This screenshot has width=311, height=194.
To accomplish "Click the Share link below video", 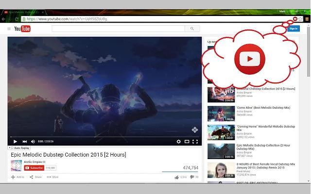I will coord(35,177).
